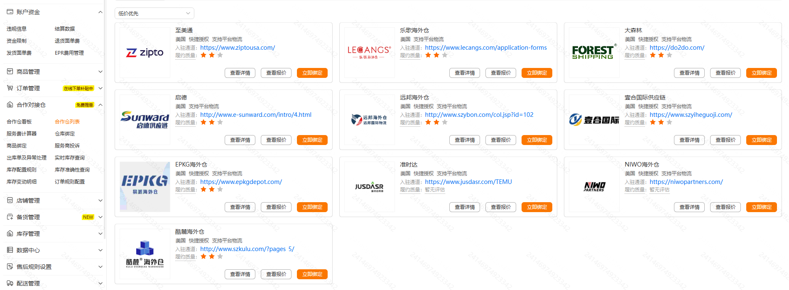This screenshot has height=290, width=789.
Task: Open the ziptousa.com link
Action: click(x=238, y=48)
